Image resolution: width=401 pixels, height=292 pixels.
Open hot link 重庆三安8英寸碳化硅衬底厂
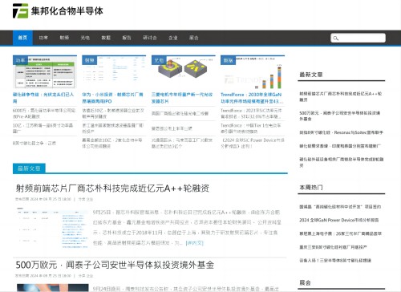[x=333, y=247]
